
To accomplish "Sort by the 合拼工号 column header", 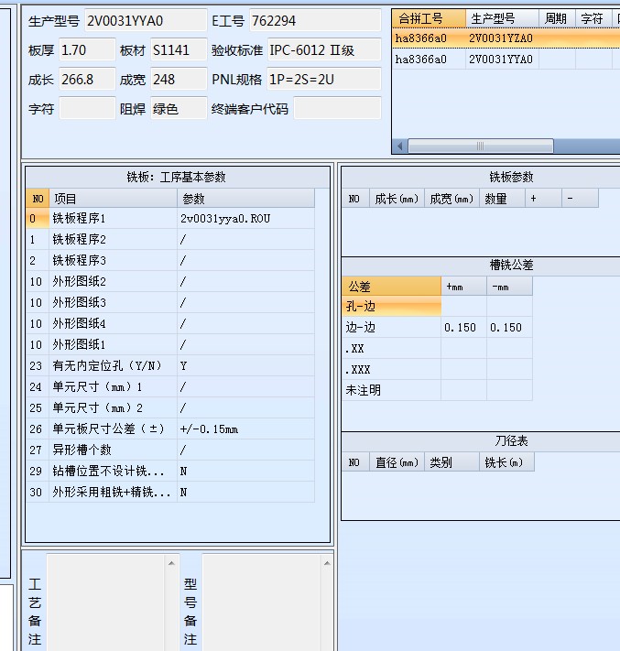I will [429, 18].
